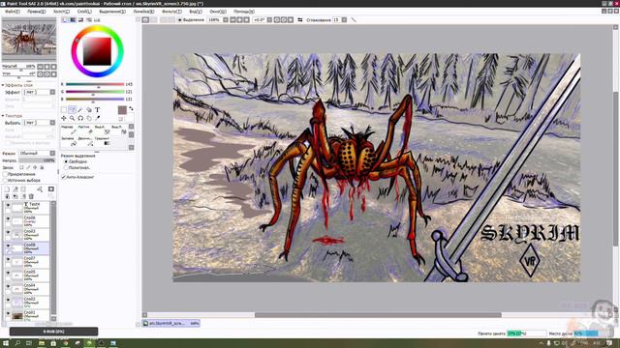Open the Фильтр menu

click(x=171, y=12)
